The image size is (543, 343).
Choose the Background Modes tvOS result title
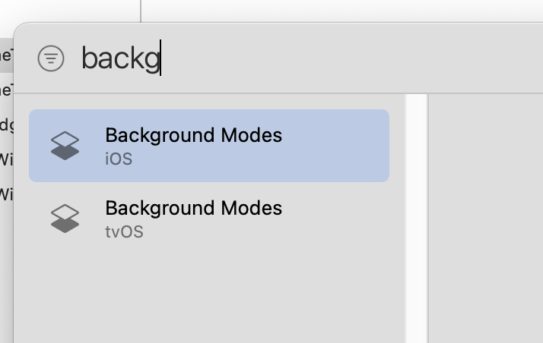(x=194, y=208)
